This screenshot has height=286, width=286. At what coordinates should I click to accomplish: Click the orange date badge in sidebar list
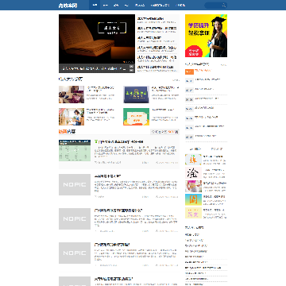(189, 71)
